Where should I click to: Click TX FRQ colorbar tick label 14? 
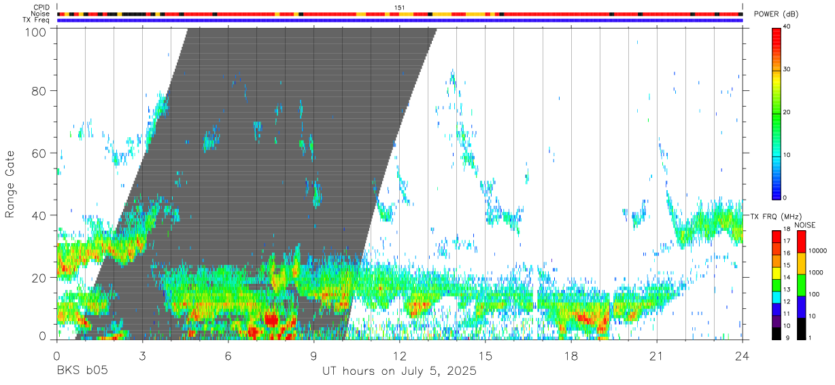point(787,277)
